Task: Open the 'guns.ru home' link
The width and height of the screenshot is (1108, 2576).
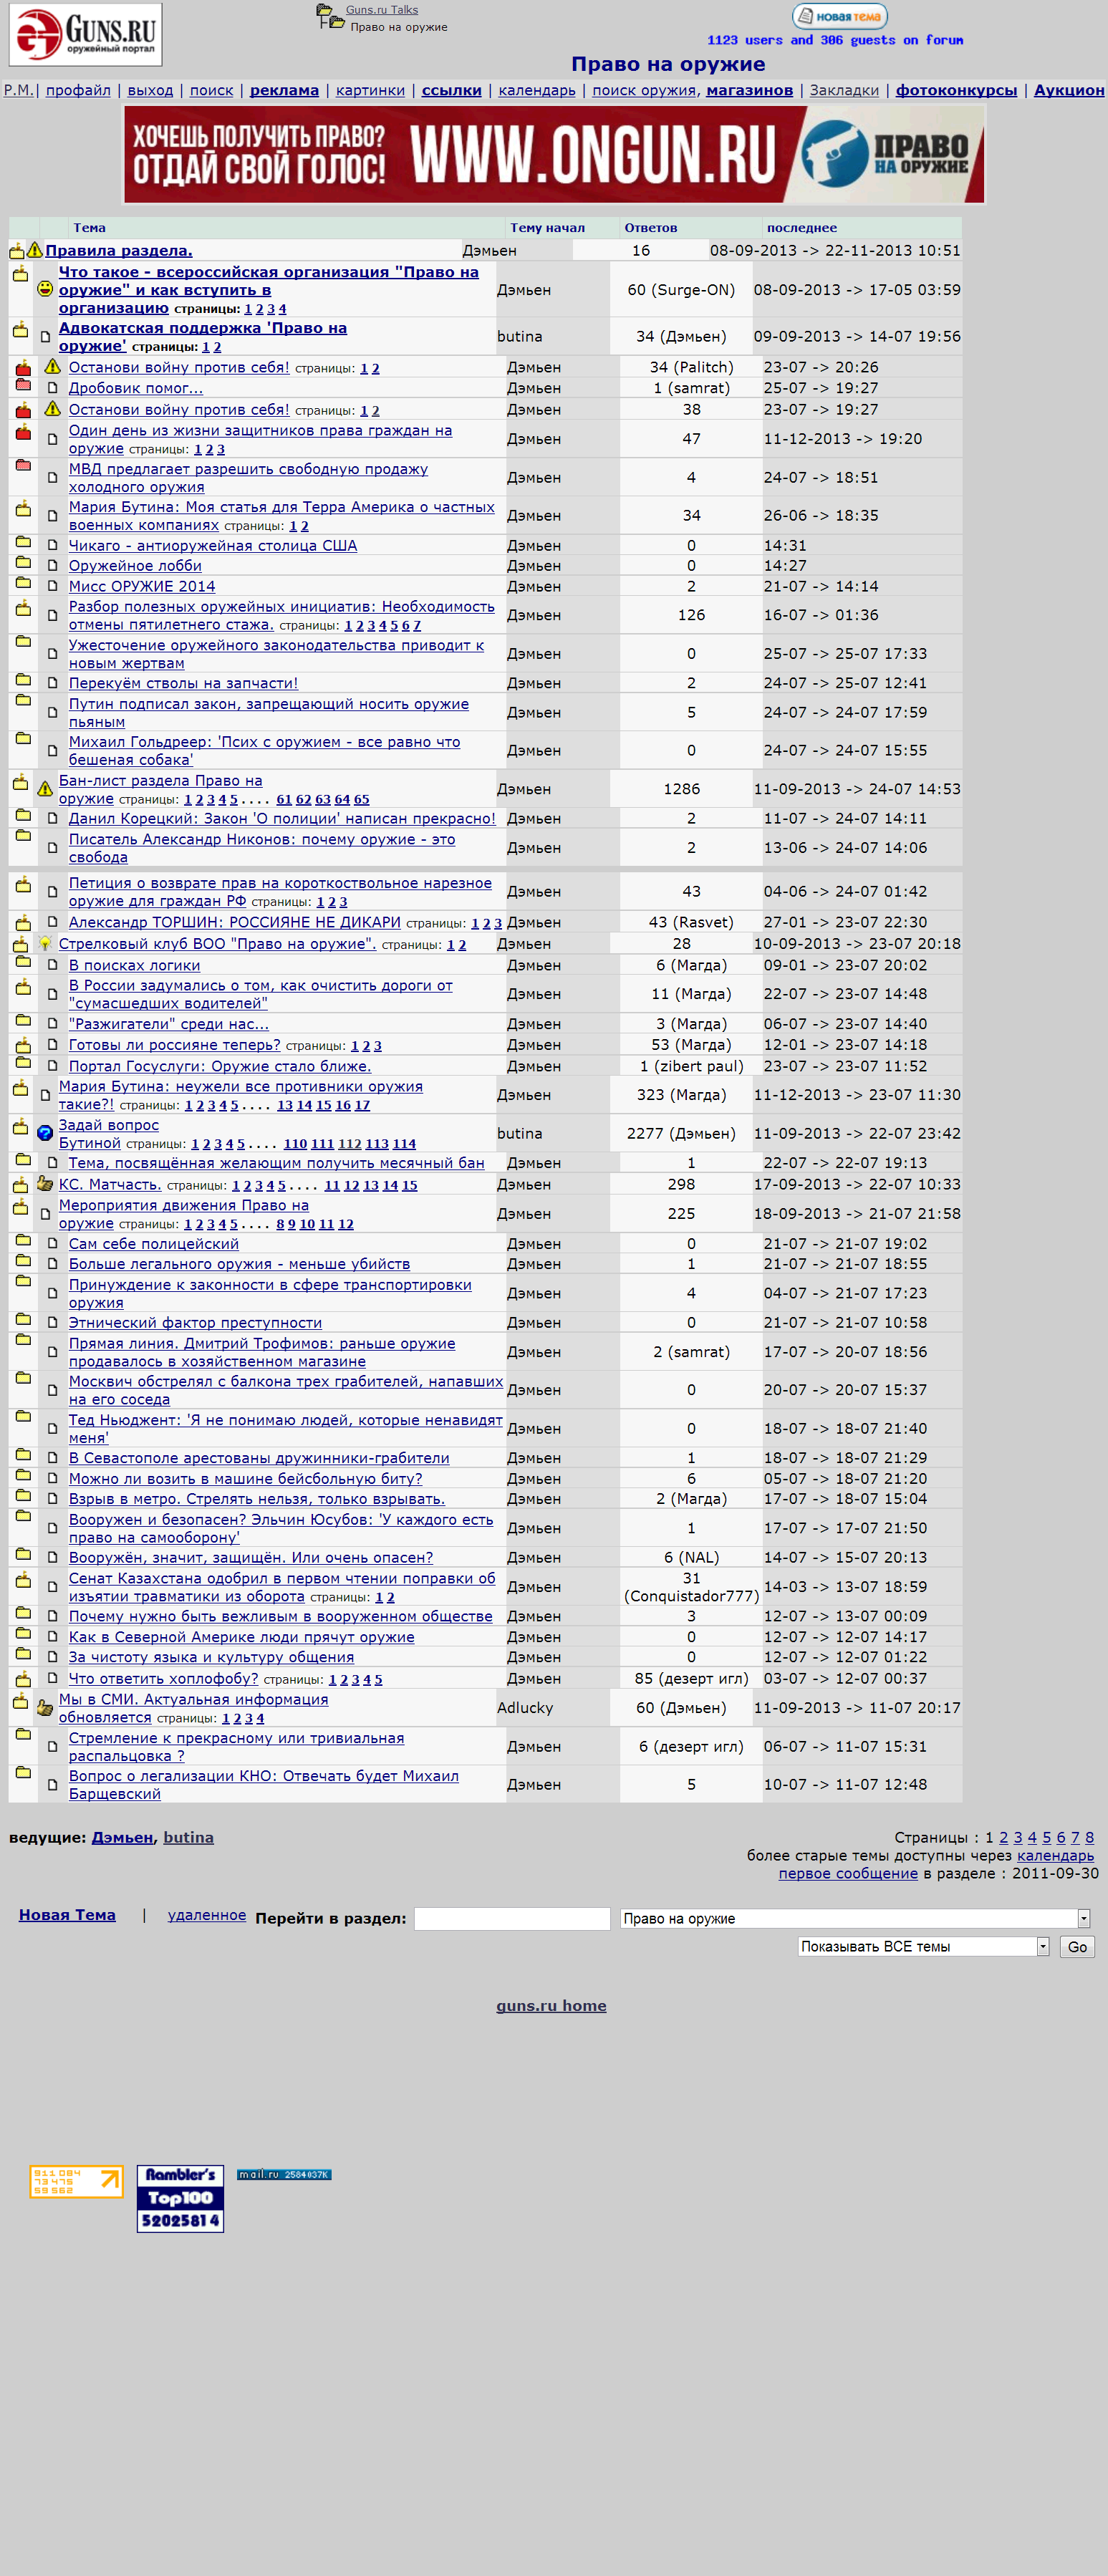Action: coord(551,2006)
